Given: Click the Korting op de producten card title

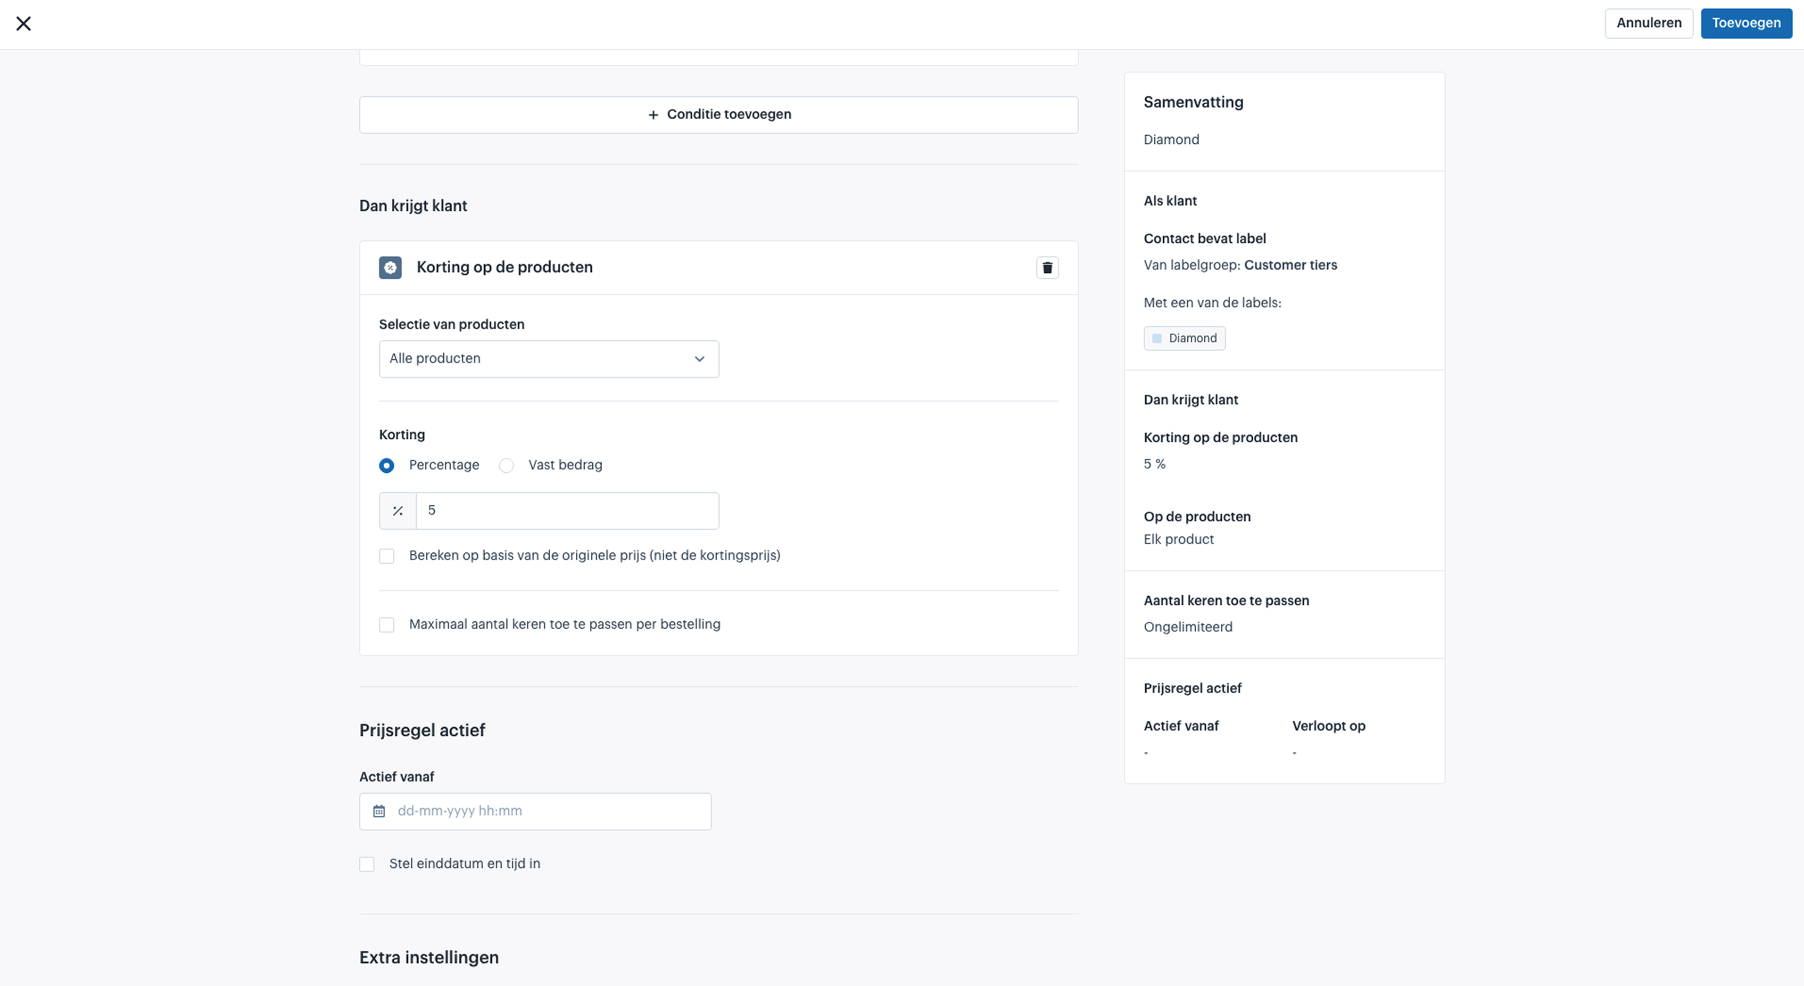Looking at the screenshot, I should point(504,267).
